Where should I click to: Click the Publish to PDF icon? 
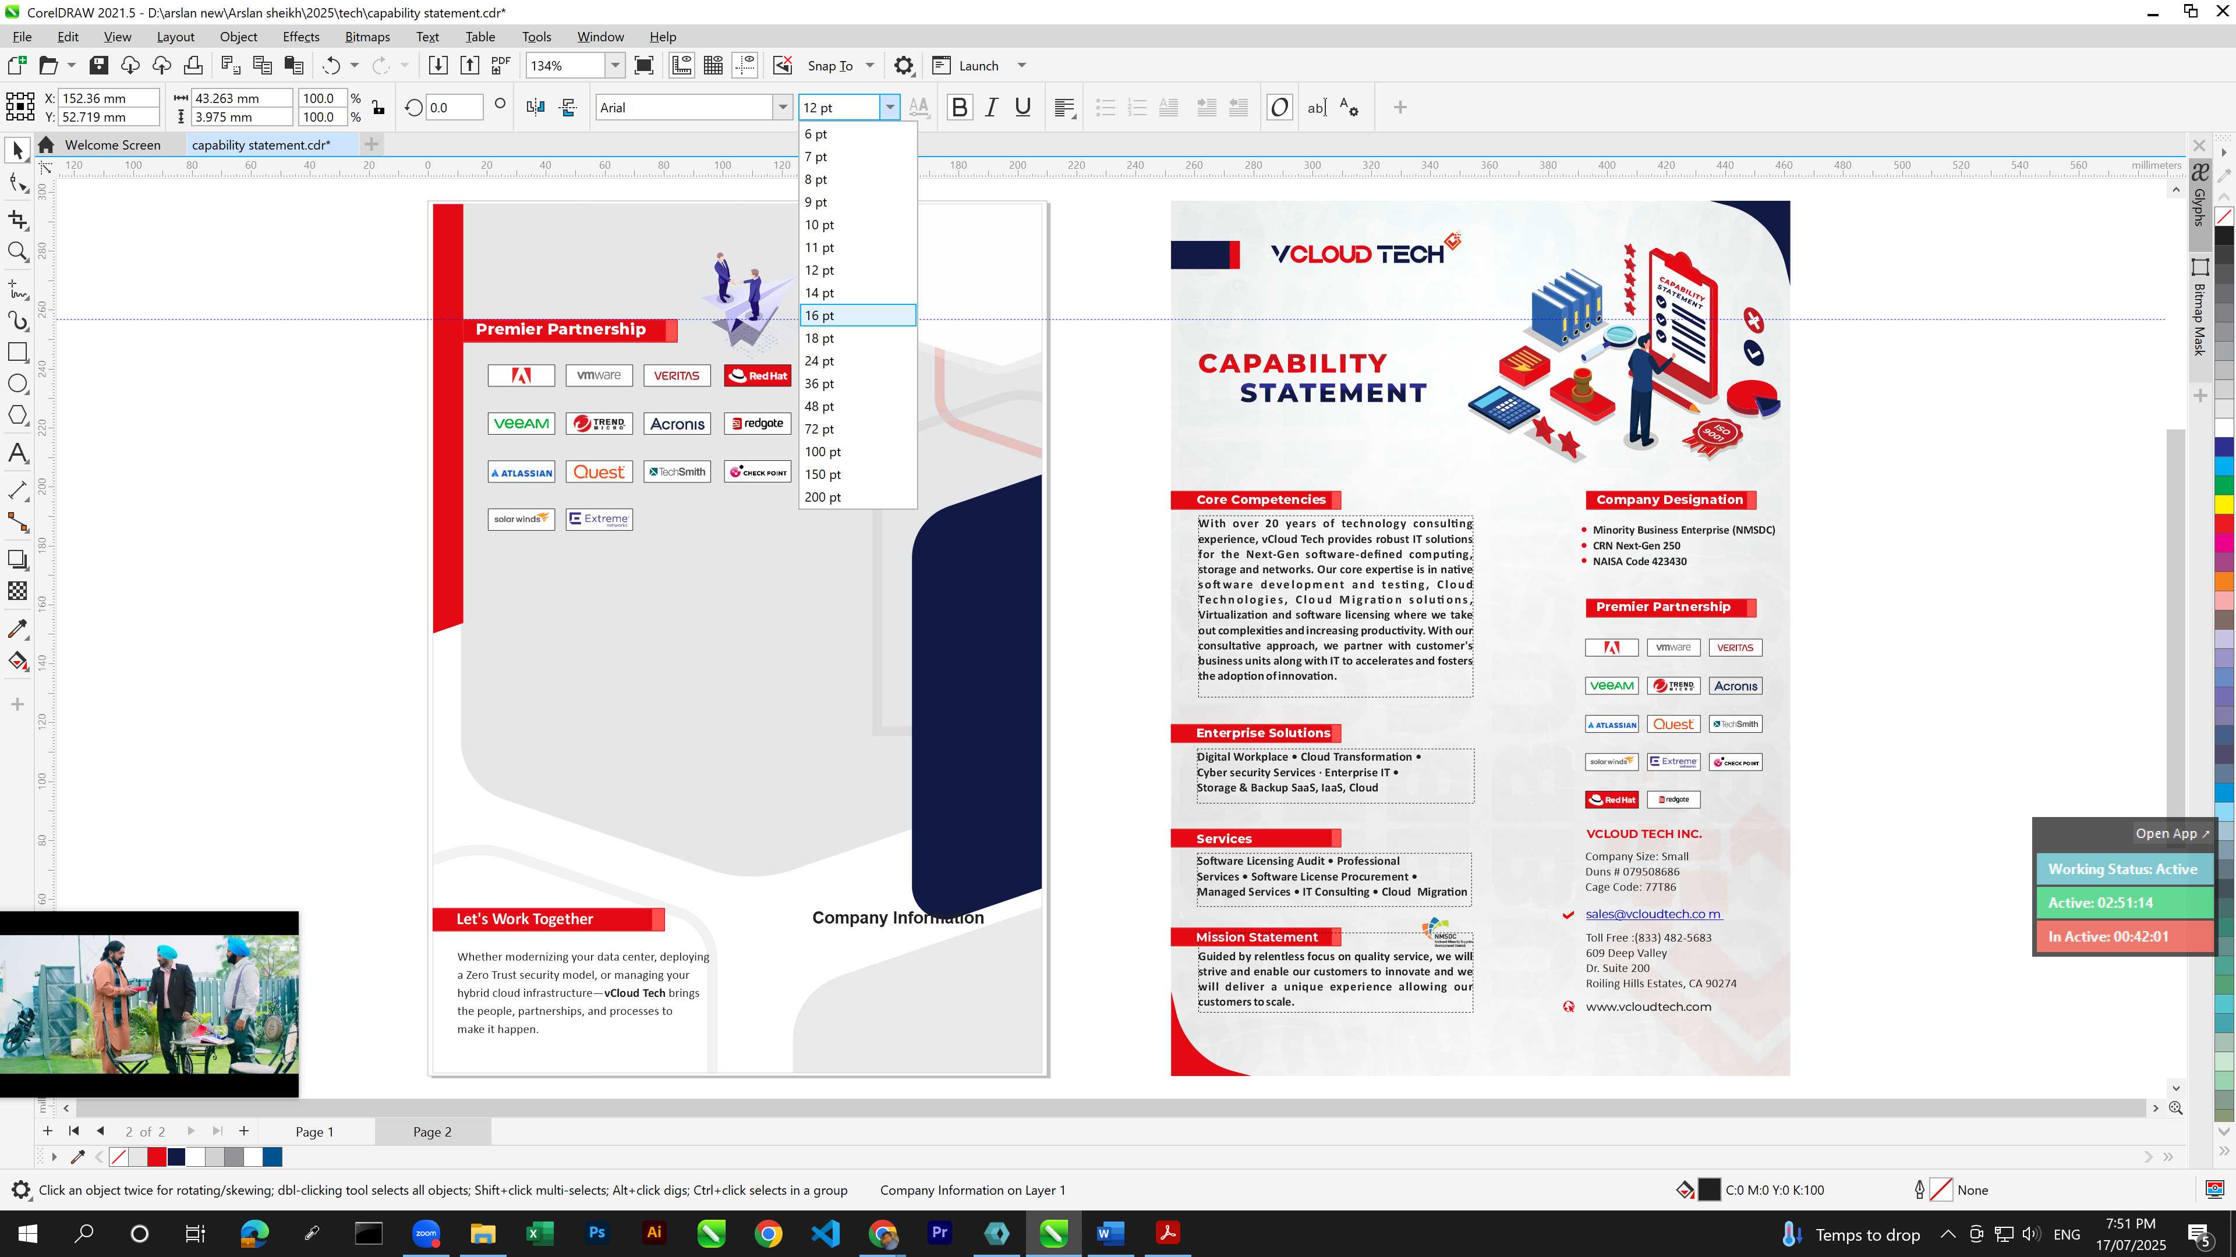(501, 65)
